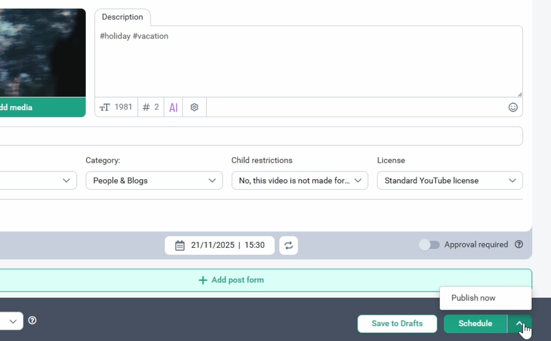The height and width of the screenshot is (341, 551).
Task: Expand the Child restrictions dropdown
Action: pos(300,180)
